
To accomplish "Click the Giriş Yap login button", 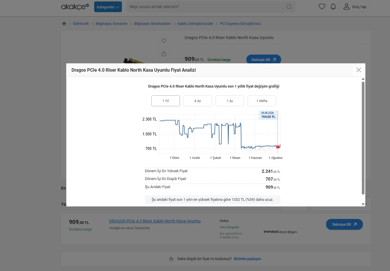I will click(x=355, y=7).
